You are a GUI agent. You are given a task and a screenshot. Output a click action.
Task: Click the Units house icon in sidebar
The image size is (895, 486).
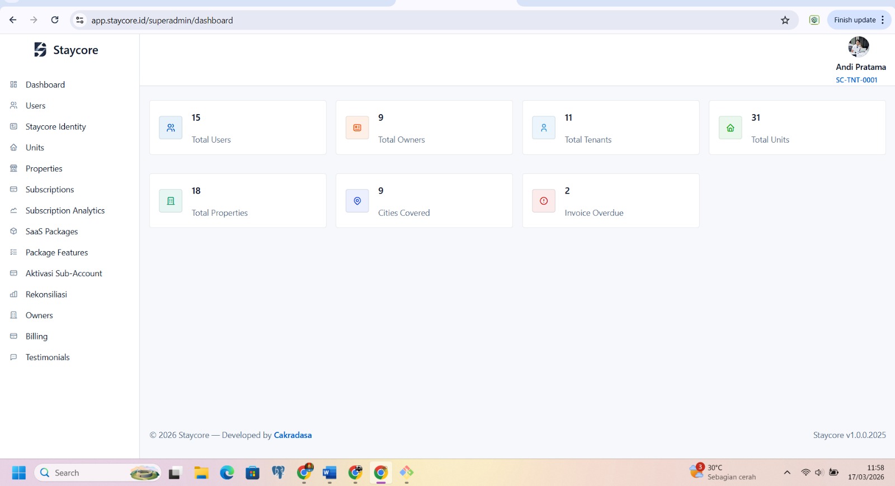(14, 147)
